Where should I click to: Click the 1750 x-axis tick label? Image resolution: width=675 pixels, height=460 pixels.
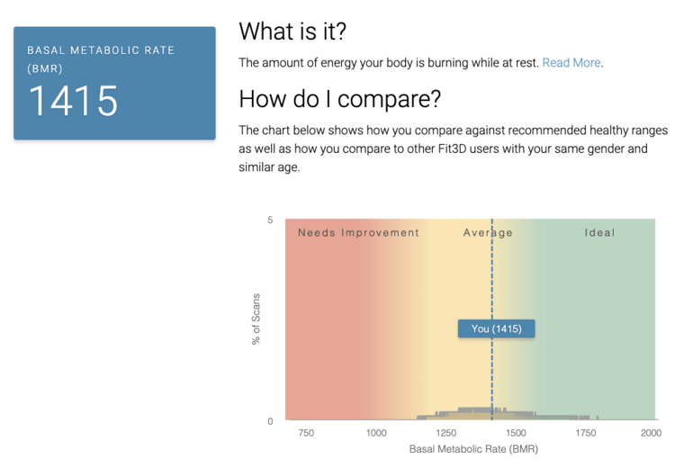coord(586,433)
